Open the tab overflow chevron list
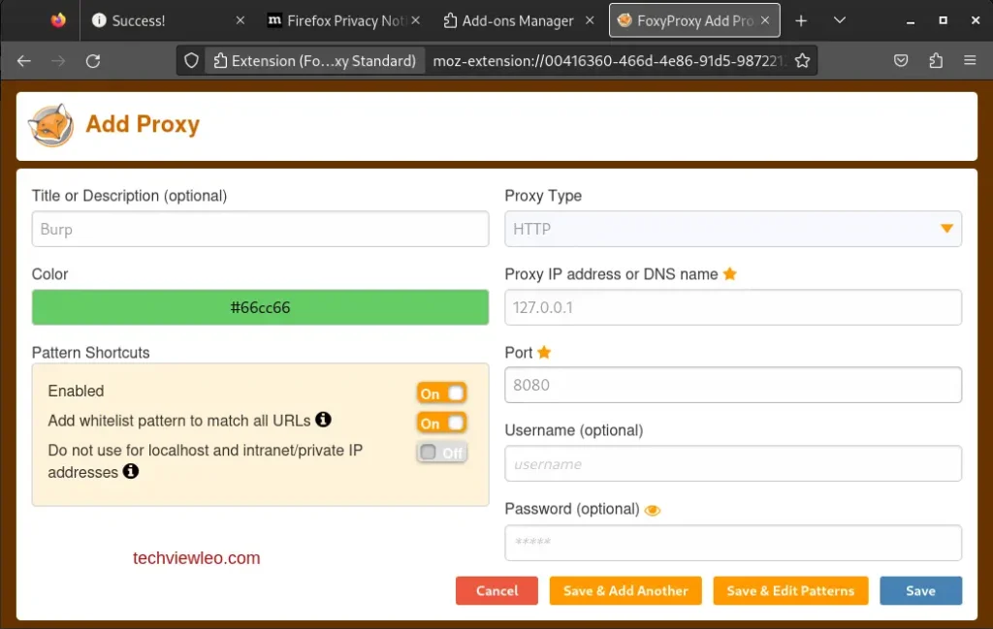The height and width of the screenshot is (629, 993). 839,19
